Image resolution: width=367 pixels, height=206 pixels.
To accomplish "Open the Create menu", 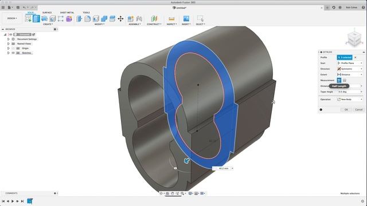I will coord(48,24).
